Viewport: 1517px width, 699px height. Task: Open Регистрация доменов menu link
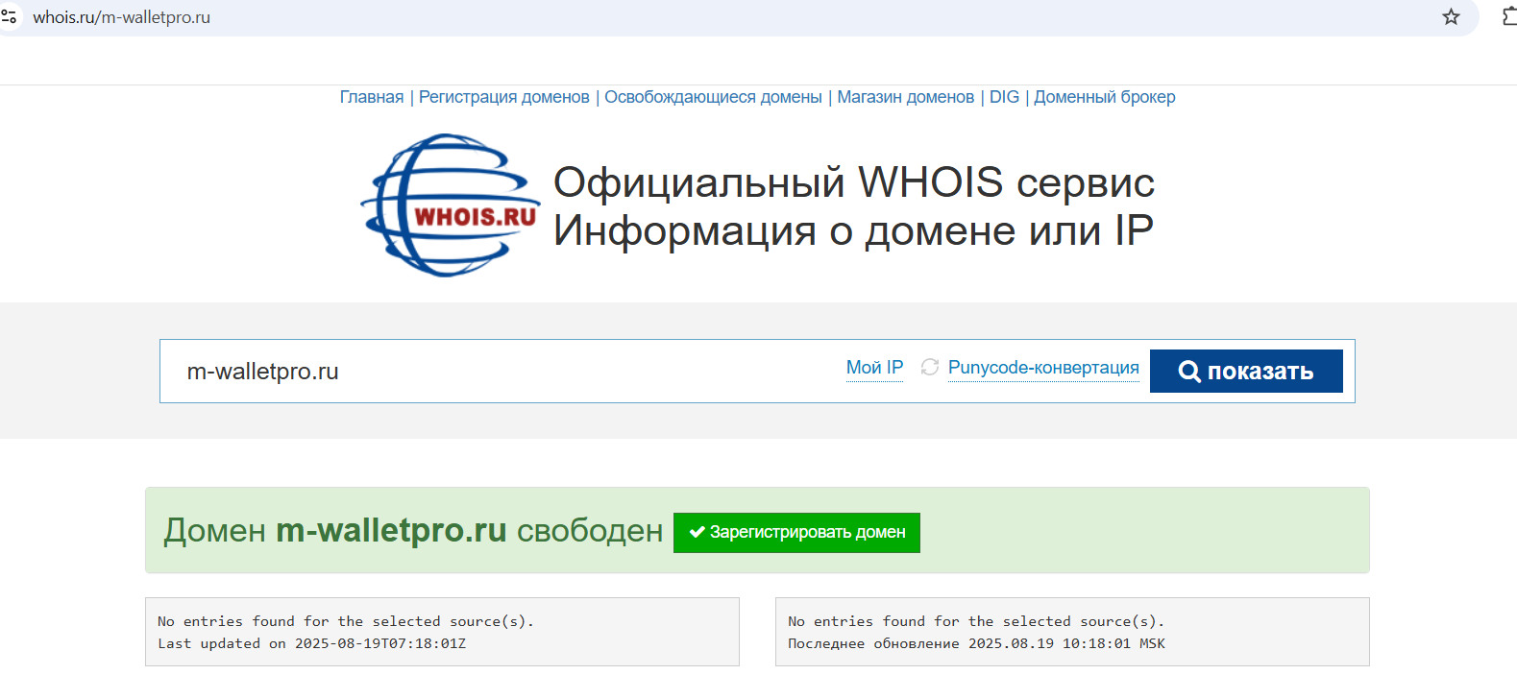(504, 97)
